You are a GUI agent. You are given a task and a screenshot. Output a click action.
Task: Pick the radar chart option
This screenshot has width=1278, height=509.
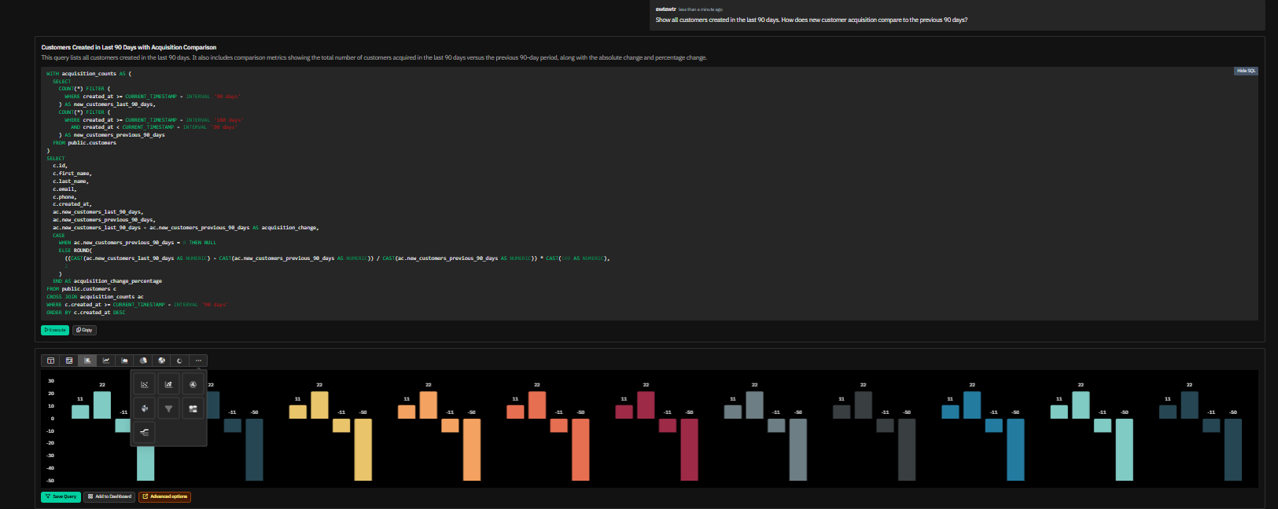[193, 384]
